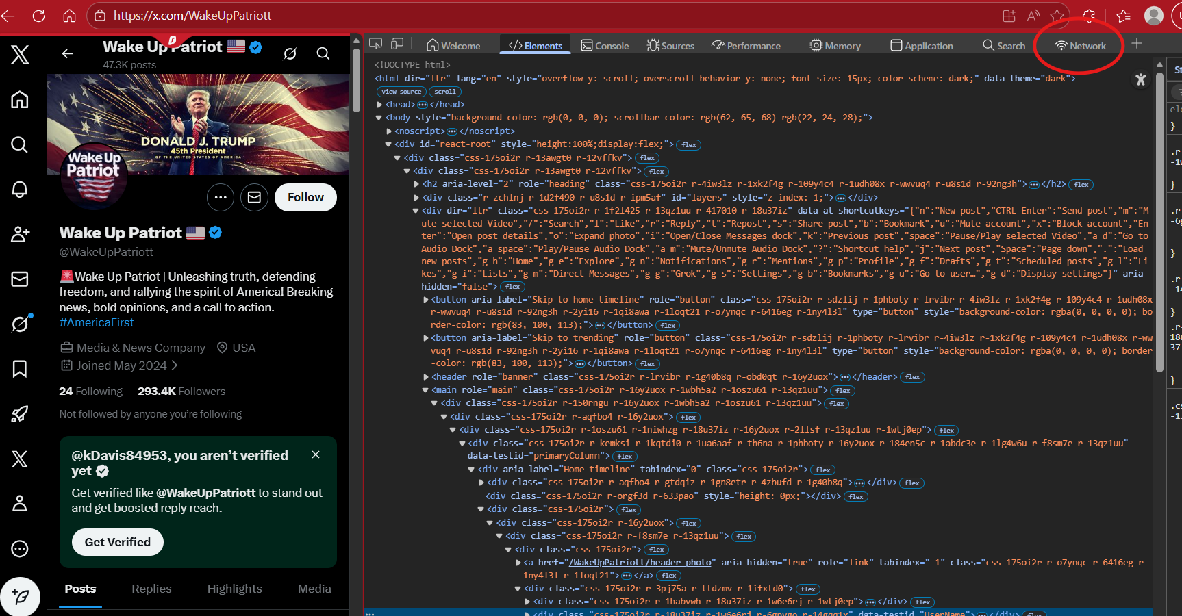Open Premium X icon in sidebar

click(x=20, y=459)
